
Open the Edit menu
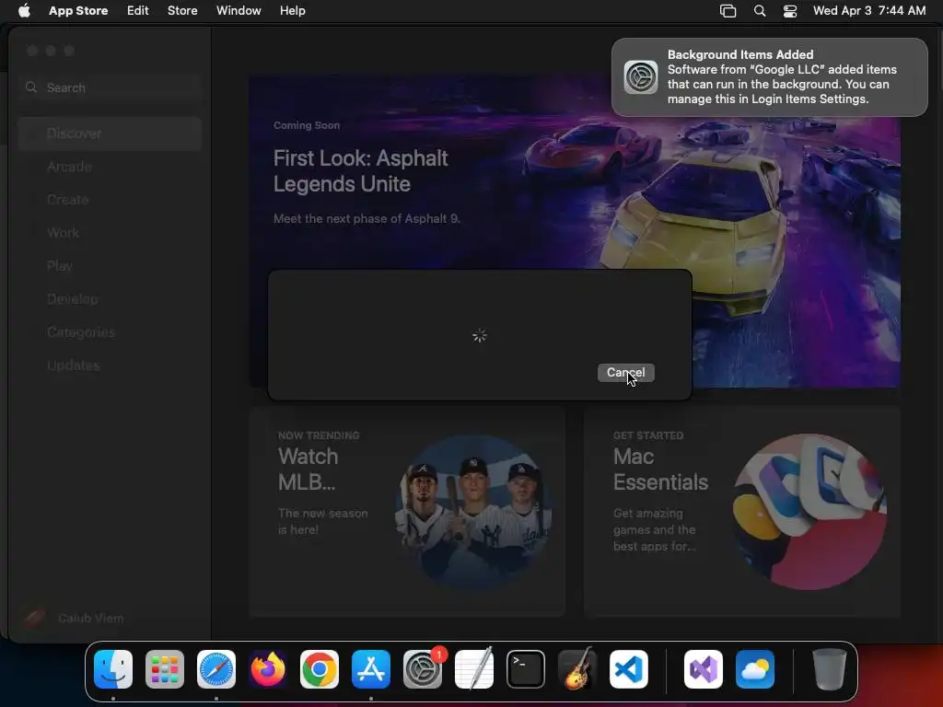tap(138, 10)
